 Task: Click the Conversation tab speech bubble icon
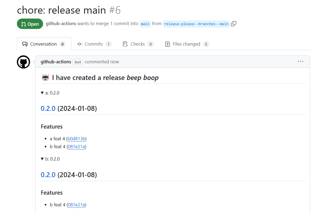pyautogui.click(x=25, y=44)
